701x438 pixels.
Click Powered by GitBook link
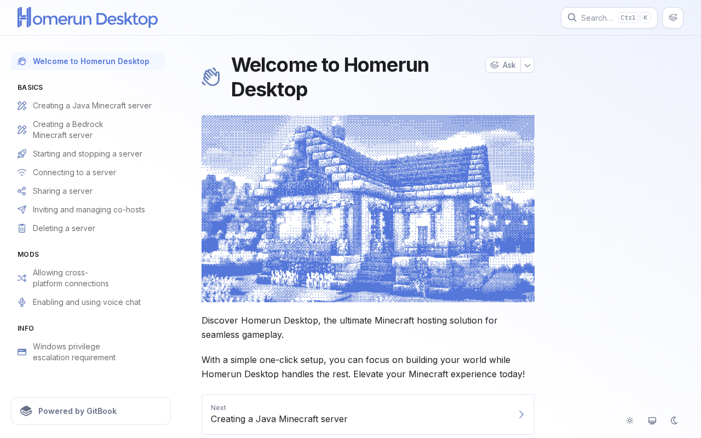tap(91, 411)
